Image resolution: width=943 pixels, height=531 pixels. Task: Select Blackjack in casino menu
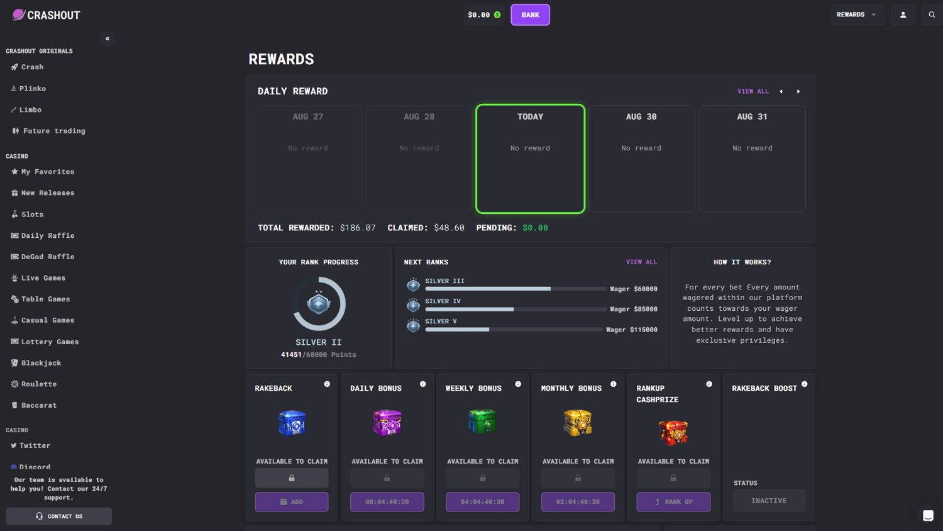click(x=40, y=363)
